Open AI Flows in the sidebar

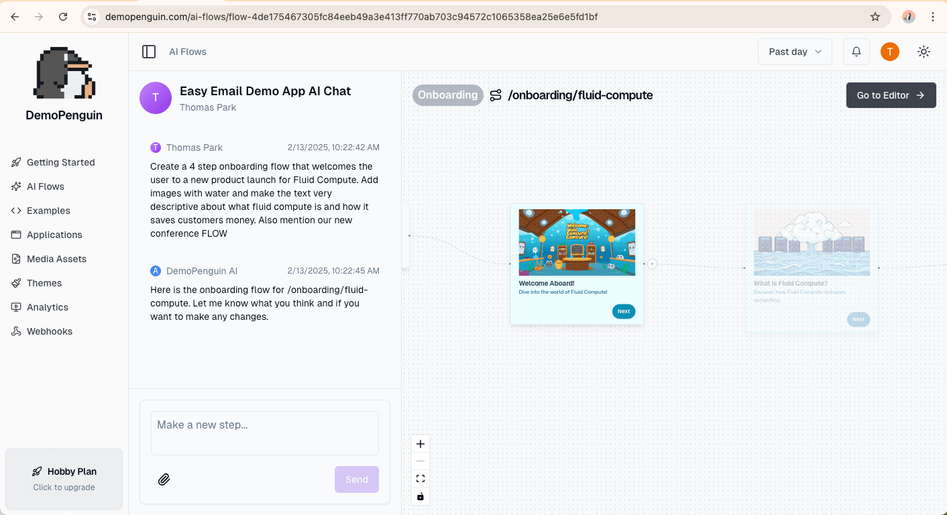tap(46, 186)
